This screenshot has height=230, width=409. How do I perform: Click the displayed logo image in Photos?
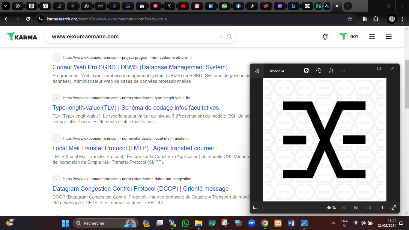click(324, 140)
